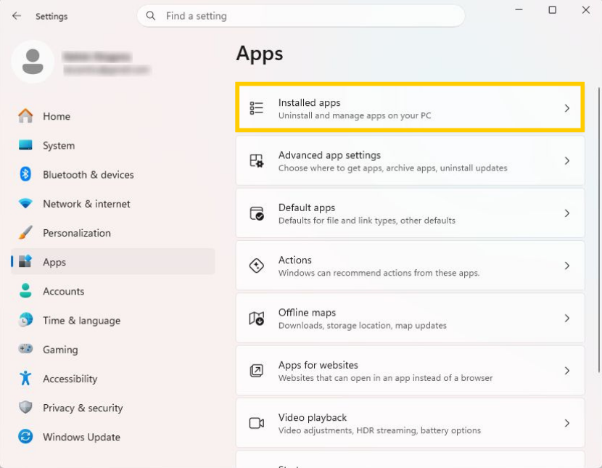
Task: Click 'Choose where to get apps' description
Action: point(392,168)
